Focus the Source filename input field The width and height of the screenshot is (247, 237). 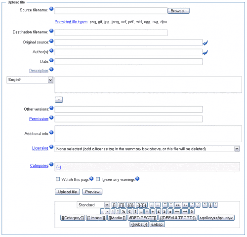[x=111, y=11]
